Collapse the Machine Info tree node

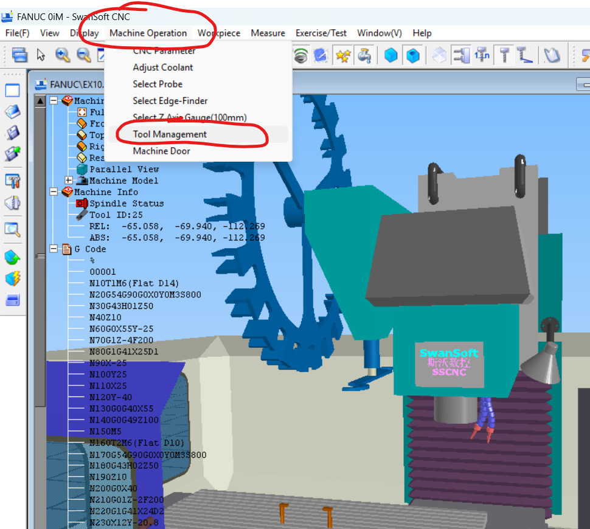coord(54,192)
